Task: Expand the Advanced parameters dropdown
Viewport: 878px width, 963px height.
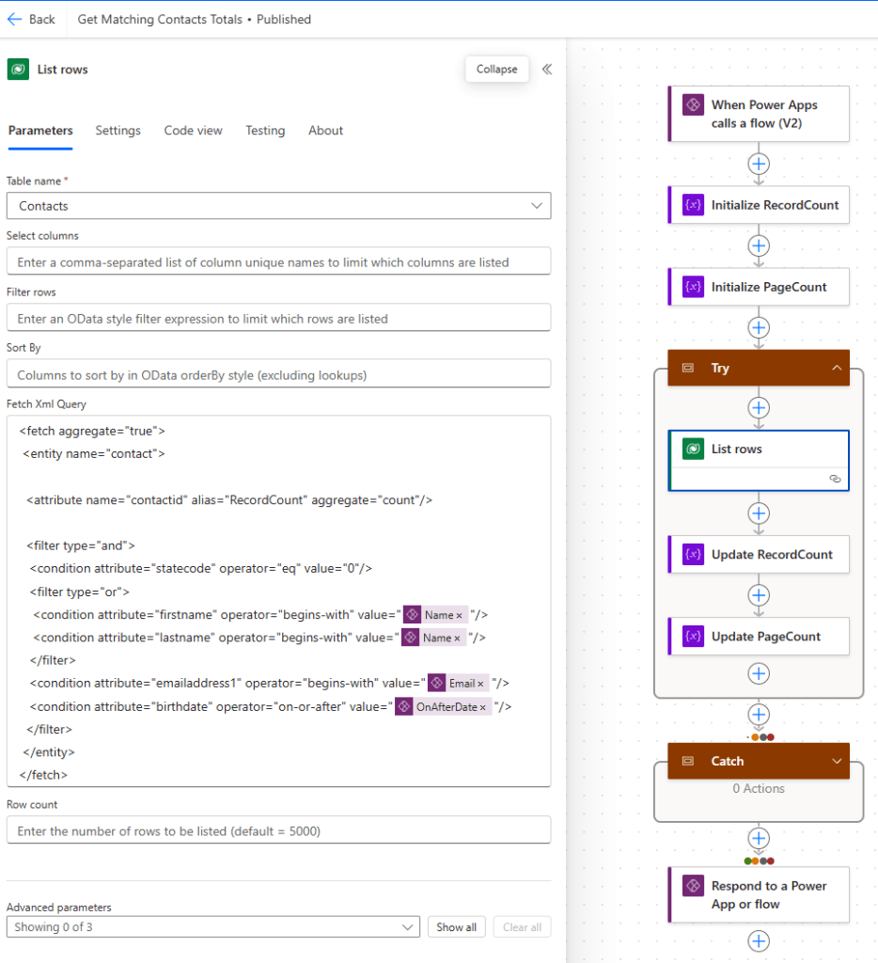Action: click(x=408, y=927)
